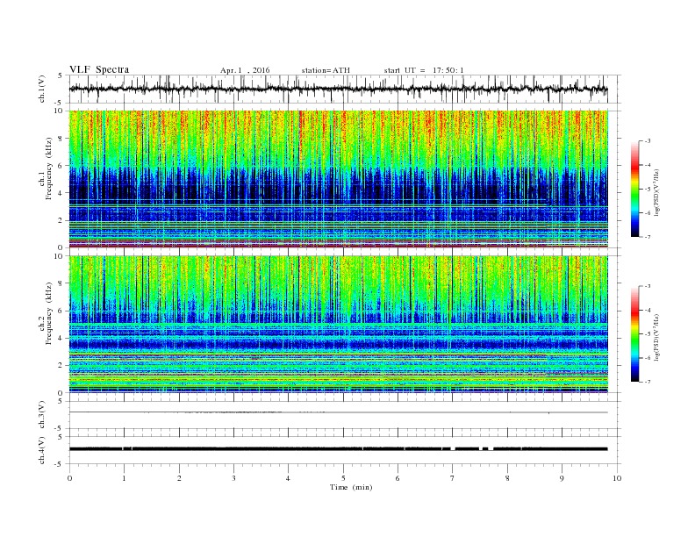Click the ch.3 flat trace line
The image size is (695, 537).
coord(338,412)
